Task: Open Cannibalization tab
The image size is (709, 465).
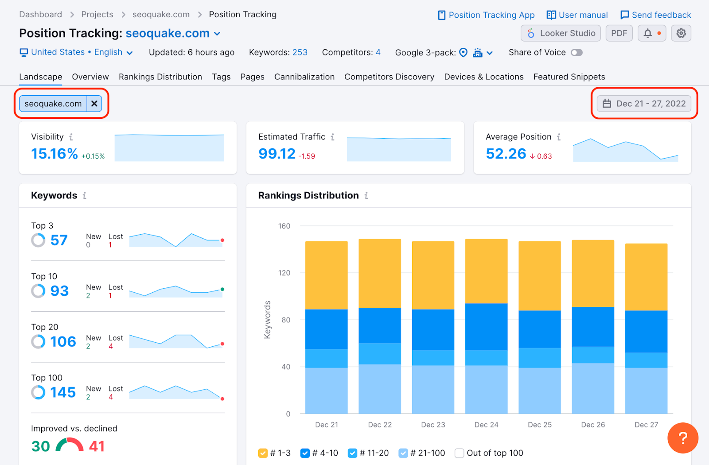Action: coord(304,77)
